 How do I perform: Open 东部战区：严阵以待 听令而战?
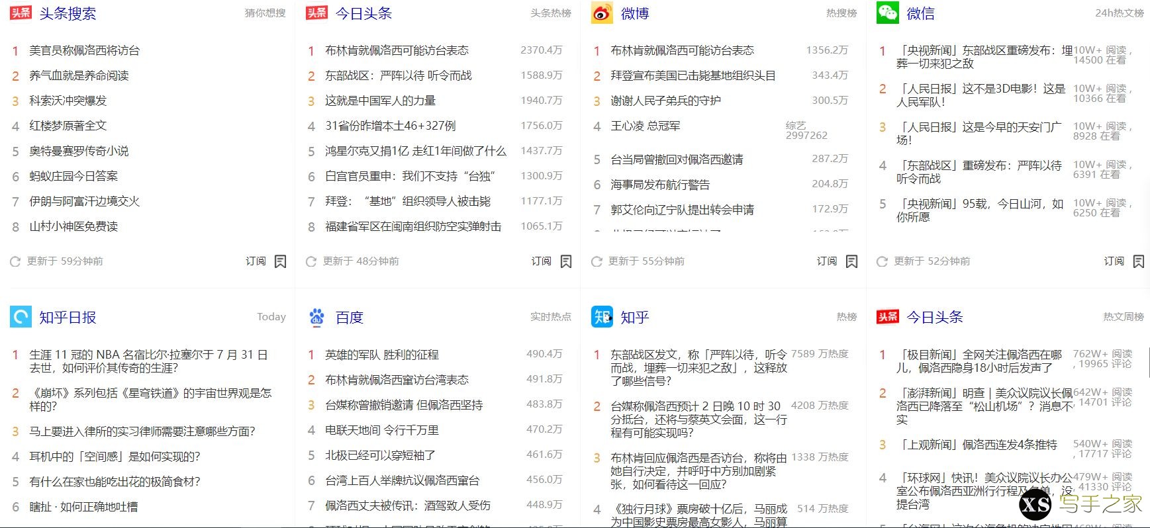pos(399,75)
